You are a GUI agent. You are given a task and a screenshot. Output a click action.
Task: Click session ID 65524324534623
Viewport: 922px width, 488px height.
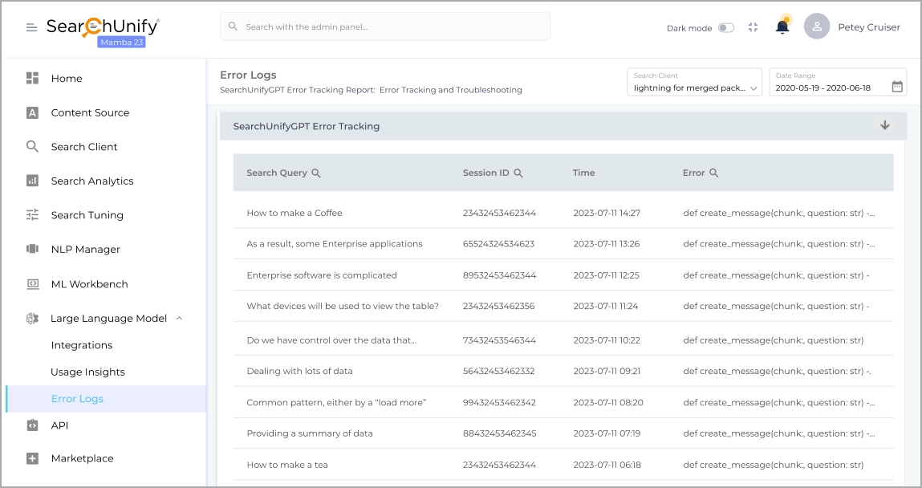click(x=498, y=244)
